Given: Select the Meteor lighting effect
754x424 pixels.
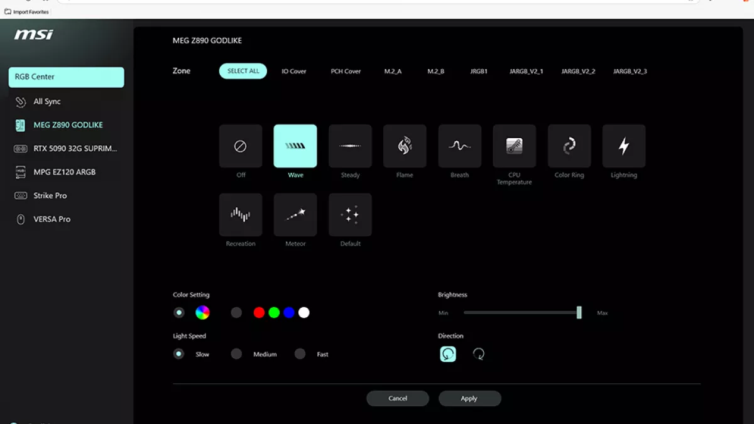Looking at the screenshot, I should (x=295, y=215).
